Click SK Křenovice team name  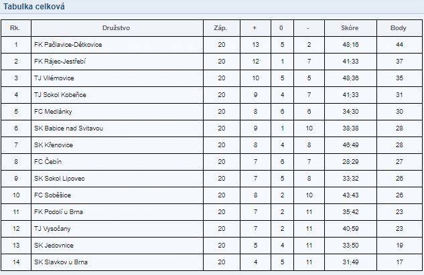pos(54,145)
